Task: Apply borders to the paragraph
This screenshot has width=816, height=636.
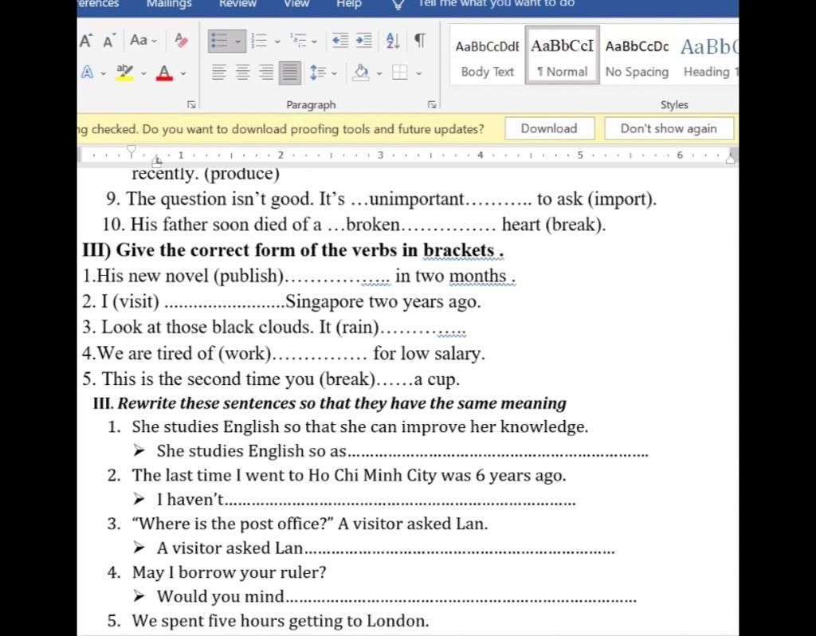Action: (x=400, y=73)
